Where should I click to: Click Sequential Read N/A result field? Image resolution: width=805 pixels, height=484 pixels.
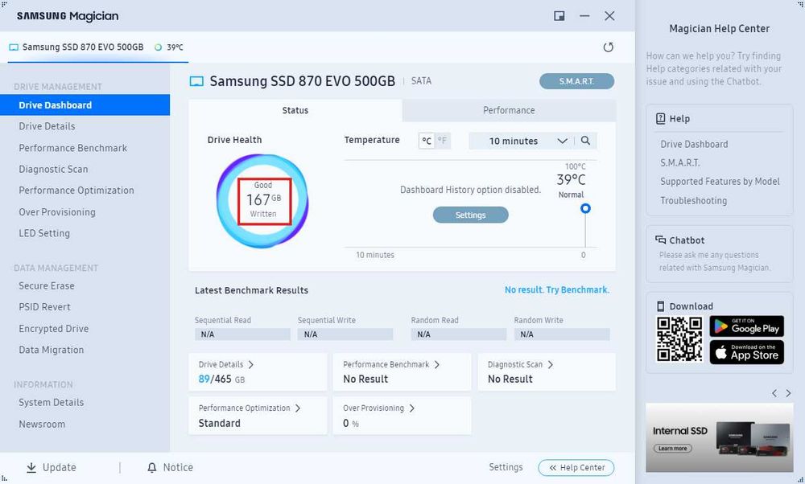(x=242, y=334)
